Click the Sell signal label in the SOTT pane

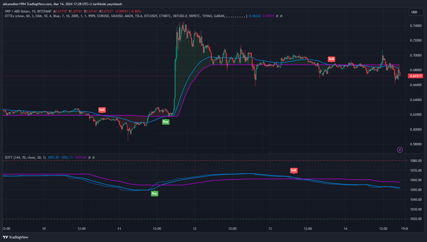[293, 170]
